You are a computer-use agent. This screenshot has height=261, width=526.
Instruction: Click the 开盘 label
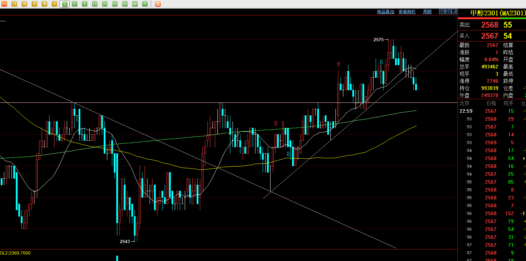pos(508,59)
